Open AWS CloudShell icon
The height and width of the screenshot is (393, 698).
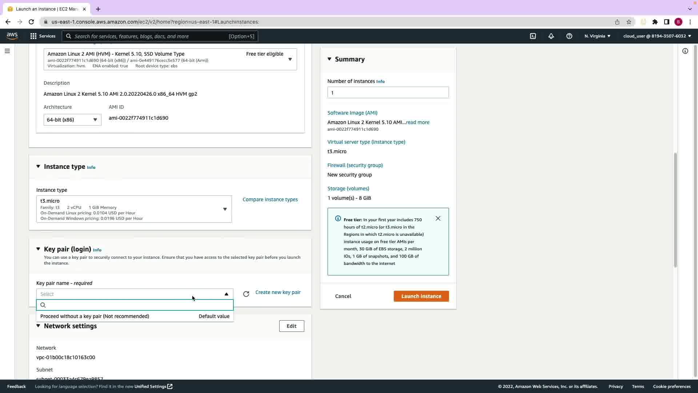tap(533, 36)
